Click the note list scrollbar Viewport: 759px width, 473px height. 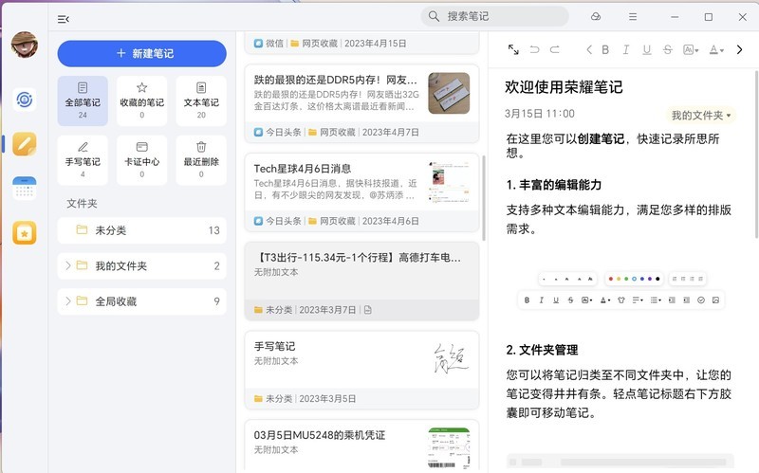pos(484,198)
